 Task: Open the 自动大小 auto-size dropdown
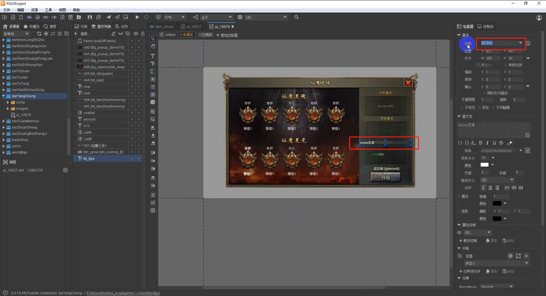(497, 180)
